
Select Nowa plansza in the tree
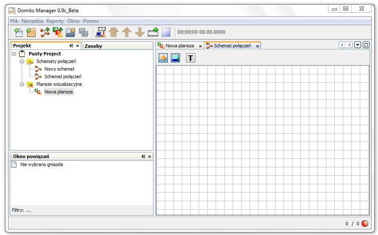point(58,92)
